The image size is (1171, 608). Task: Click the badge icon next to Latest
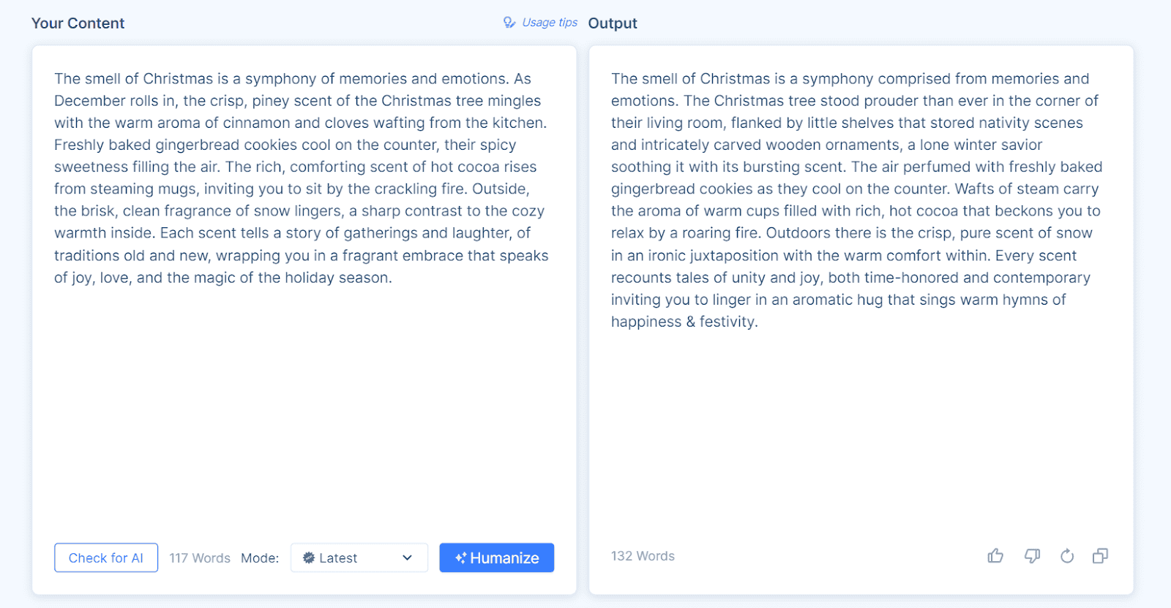(309, 558)
